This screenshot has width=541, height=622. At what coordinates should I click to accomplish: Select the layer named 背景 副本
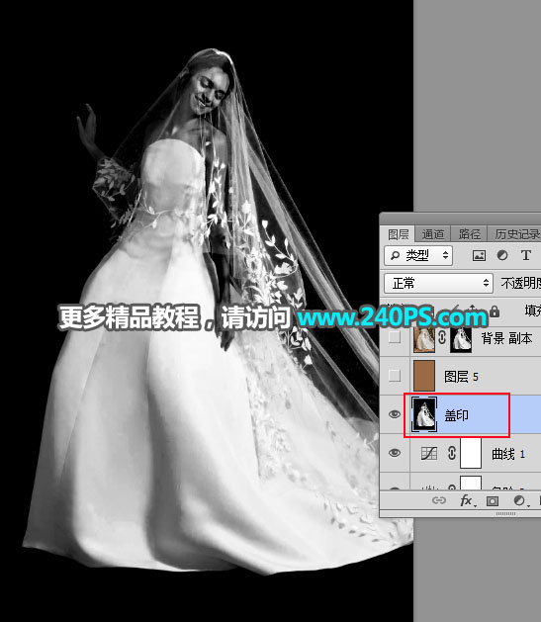coord(506,338)
